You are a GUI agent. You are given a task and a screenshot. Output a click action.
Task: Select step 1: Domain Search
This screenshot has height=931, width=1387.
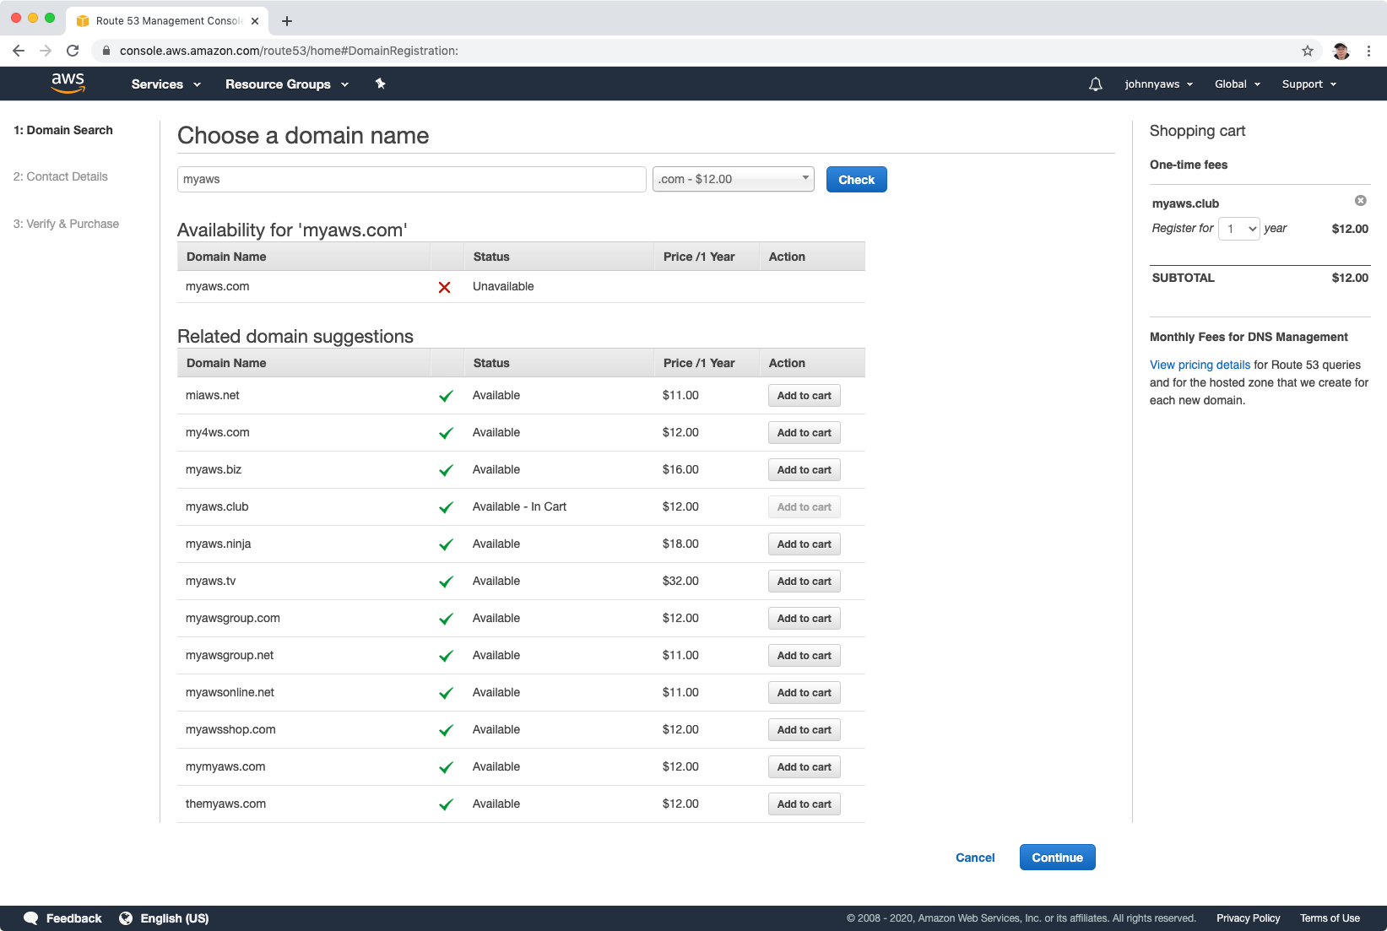point(63,130)
